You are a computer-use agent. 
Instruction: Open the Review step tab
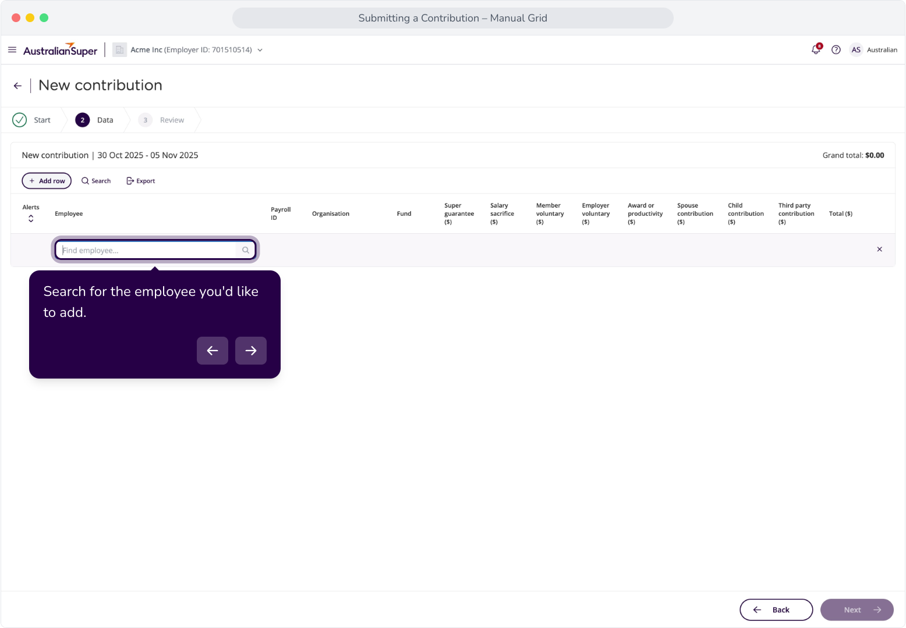pyautogui.click(x=161, y=120)
